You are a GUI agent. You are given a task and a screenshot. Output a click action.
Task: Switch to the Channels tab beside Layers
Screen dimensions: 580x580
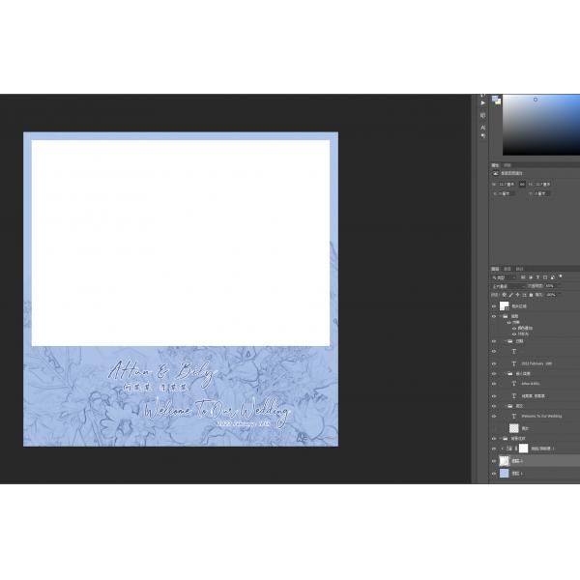507,268
